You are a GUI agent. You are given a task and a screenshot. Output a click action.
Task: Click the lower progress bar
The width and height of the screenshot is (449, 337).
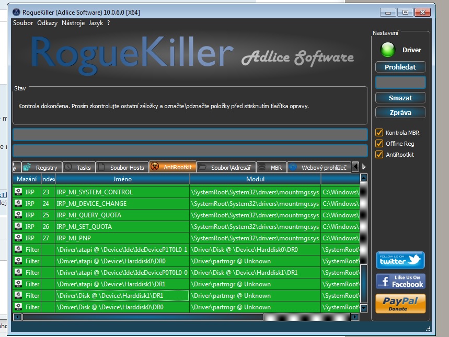pyautogui.click(x=190, y=151)
